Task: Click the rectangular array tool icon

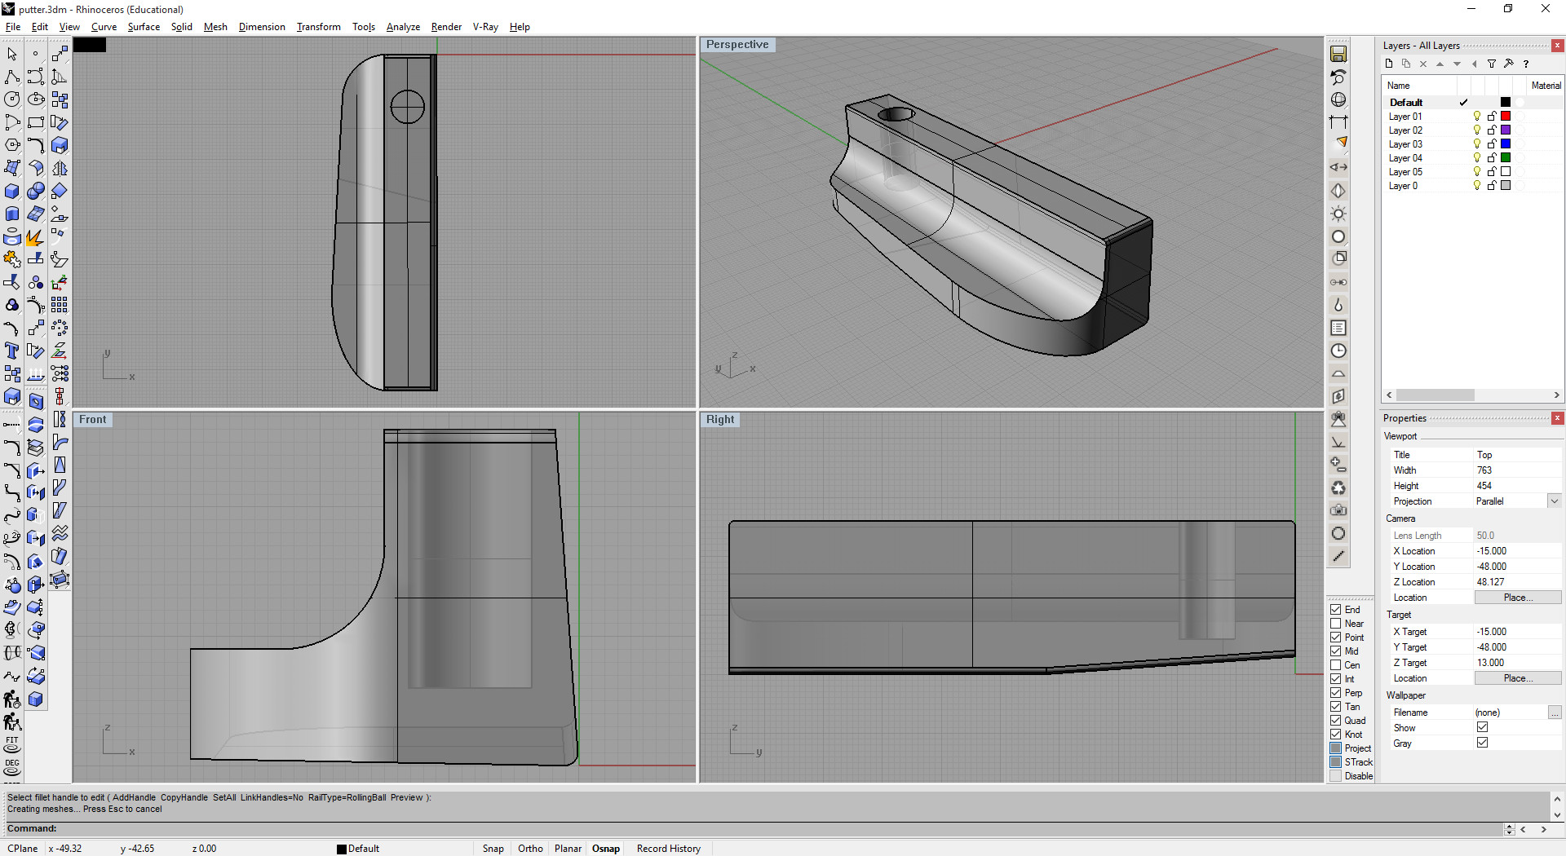Action: click(x=60, y=305)
